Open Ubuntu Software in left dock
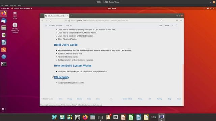The height and width of the screenshot is (121, 216). coord(4,49)
